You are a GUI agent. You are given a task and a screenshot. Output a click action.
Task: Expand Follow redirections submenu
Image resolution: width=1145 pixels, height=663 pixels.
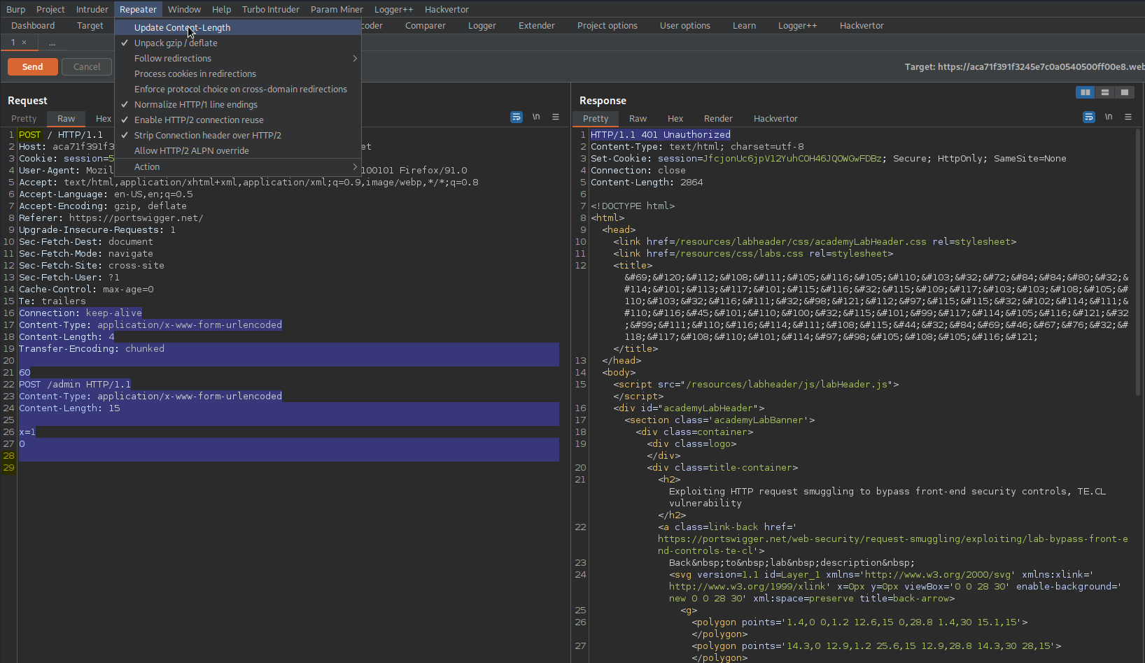pos(238,59)
